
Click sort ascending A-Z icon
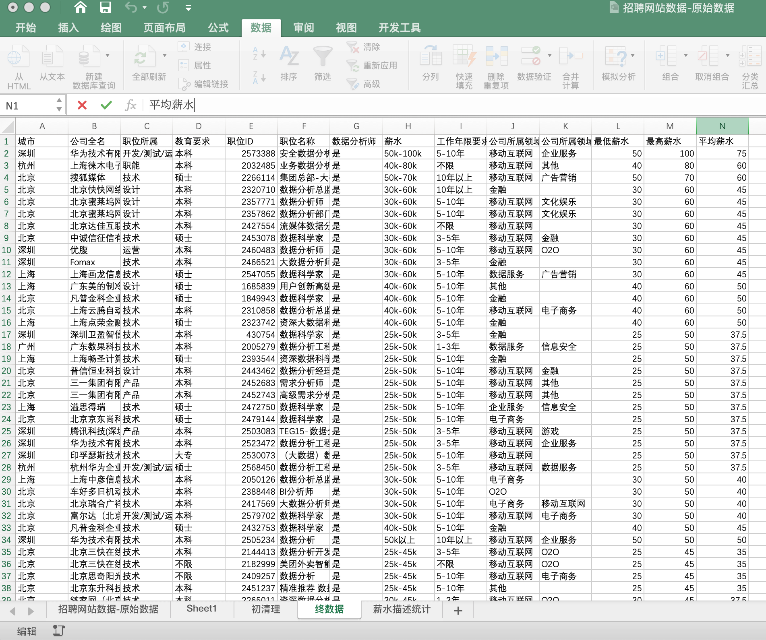tap(259, 53)
